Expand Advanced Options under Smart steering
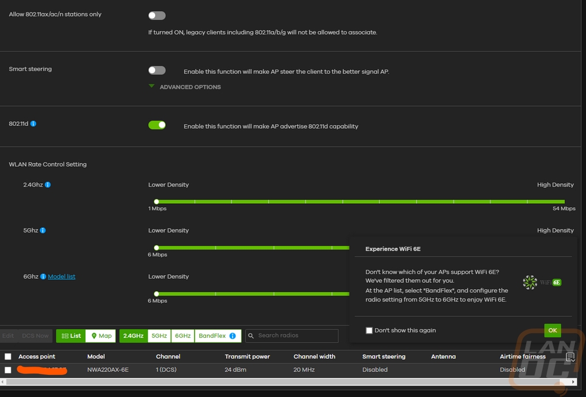 tap(185, 87)
